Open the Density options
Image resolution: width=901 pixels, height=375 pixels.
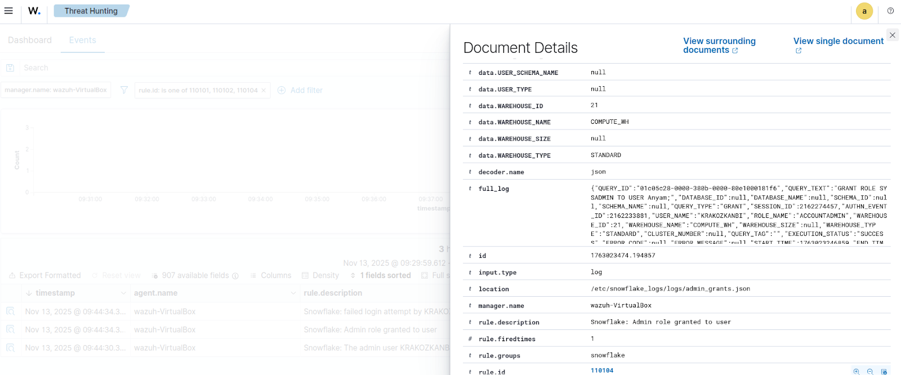pos(320,275)
